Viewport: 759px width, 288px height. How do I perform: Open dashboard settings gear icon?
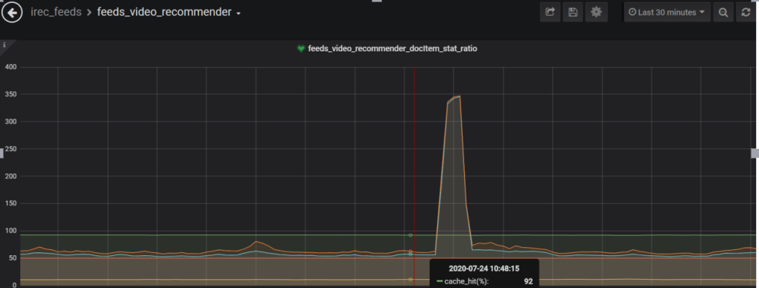pyautogui.click(x=596, y=12)
